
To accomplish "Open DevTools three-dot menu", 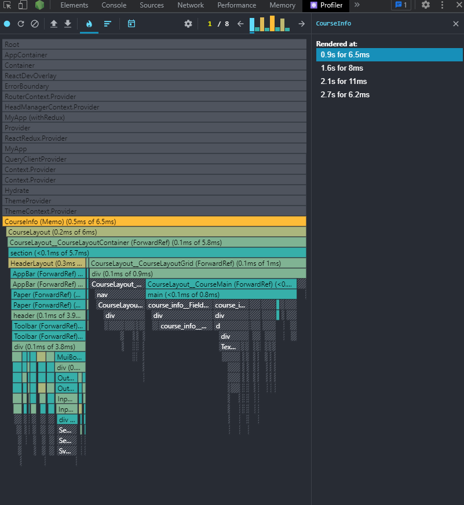I will (442, 5).
